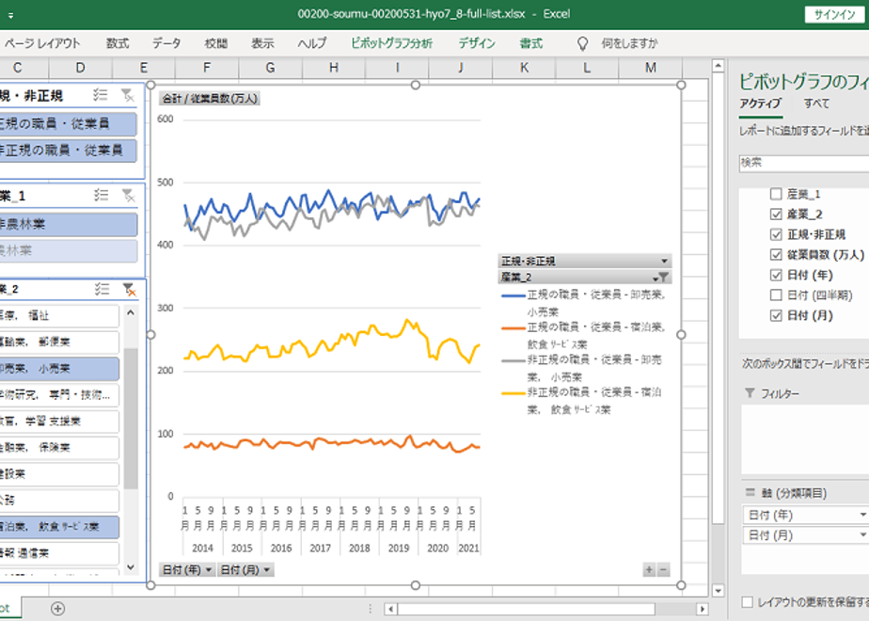The image size is (869, 621).
Task: Open the 書式 chart tab
Action: click(531, 43)
